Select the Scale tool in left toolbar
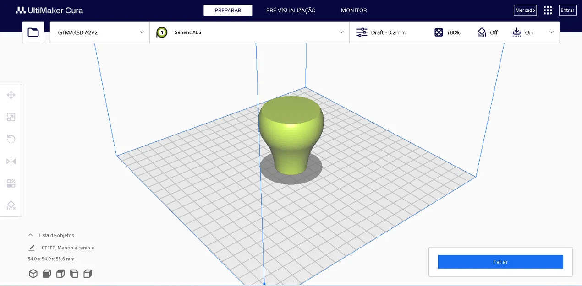 [11, 117]
